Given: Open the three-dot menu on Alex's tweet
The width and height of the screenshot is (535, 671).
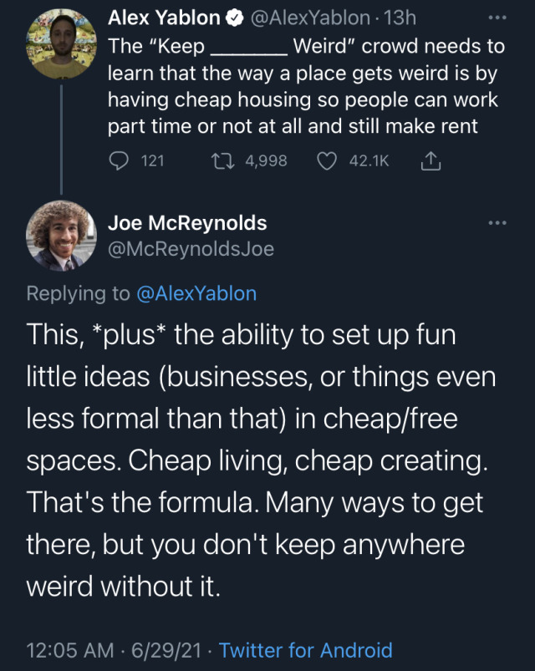Looking at the screenshot, I should pyautogui.click(x=497, y=18).
